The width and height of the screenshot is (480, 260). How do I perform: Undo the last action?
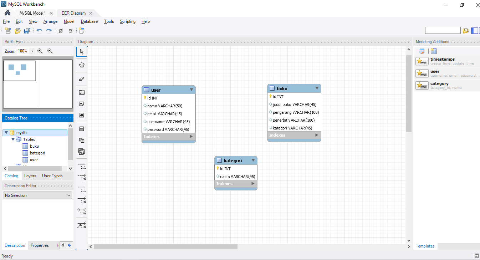39,31
